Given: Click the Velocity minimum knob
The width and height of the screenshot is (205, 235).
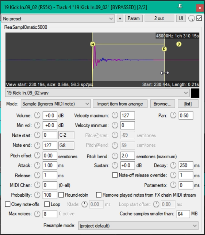Looking at the screenshot, I should click(115, 125).
